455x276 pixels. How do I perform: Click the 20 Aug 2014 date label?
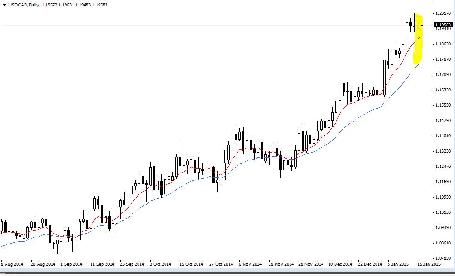[43, 264]
